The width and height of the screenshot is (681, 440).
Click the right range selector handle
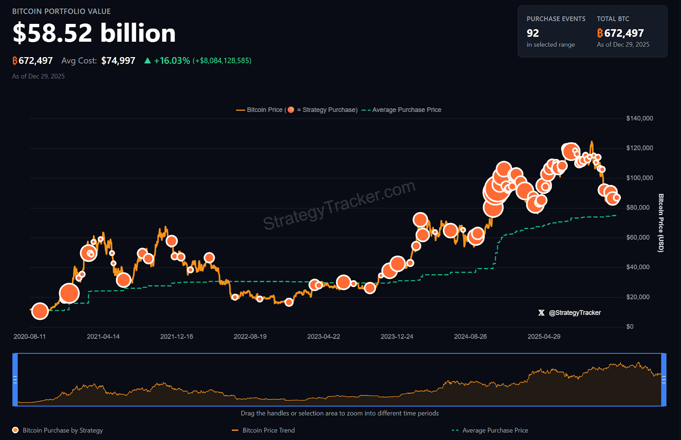pyautogui.click(x=664, y=379)
